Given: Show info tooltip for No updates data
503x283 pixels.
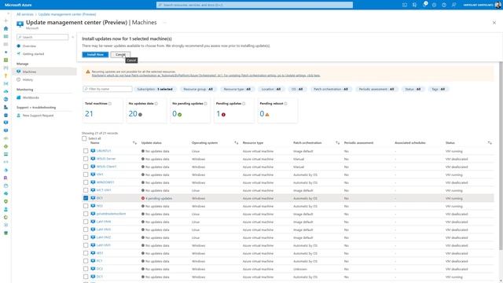Looking at the screenshot, I should coord(156,104).
